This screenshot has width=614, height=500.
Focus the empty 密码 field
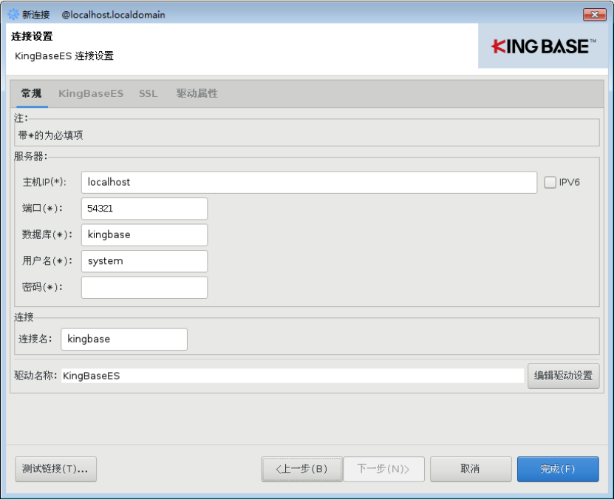(145, 287)
